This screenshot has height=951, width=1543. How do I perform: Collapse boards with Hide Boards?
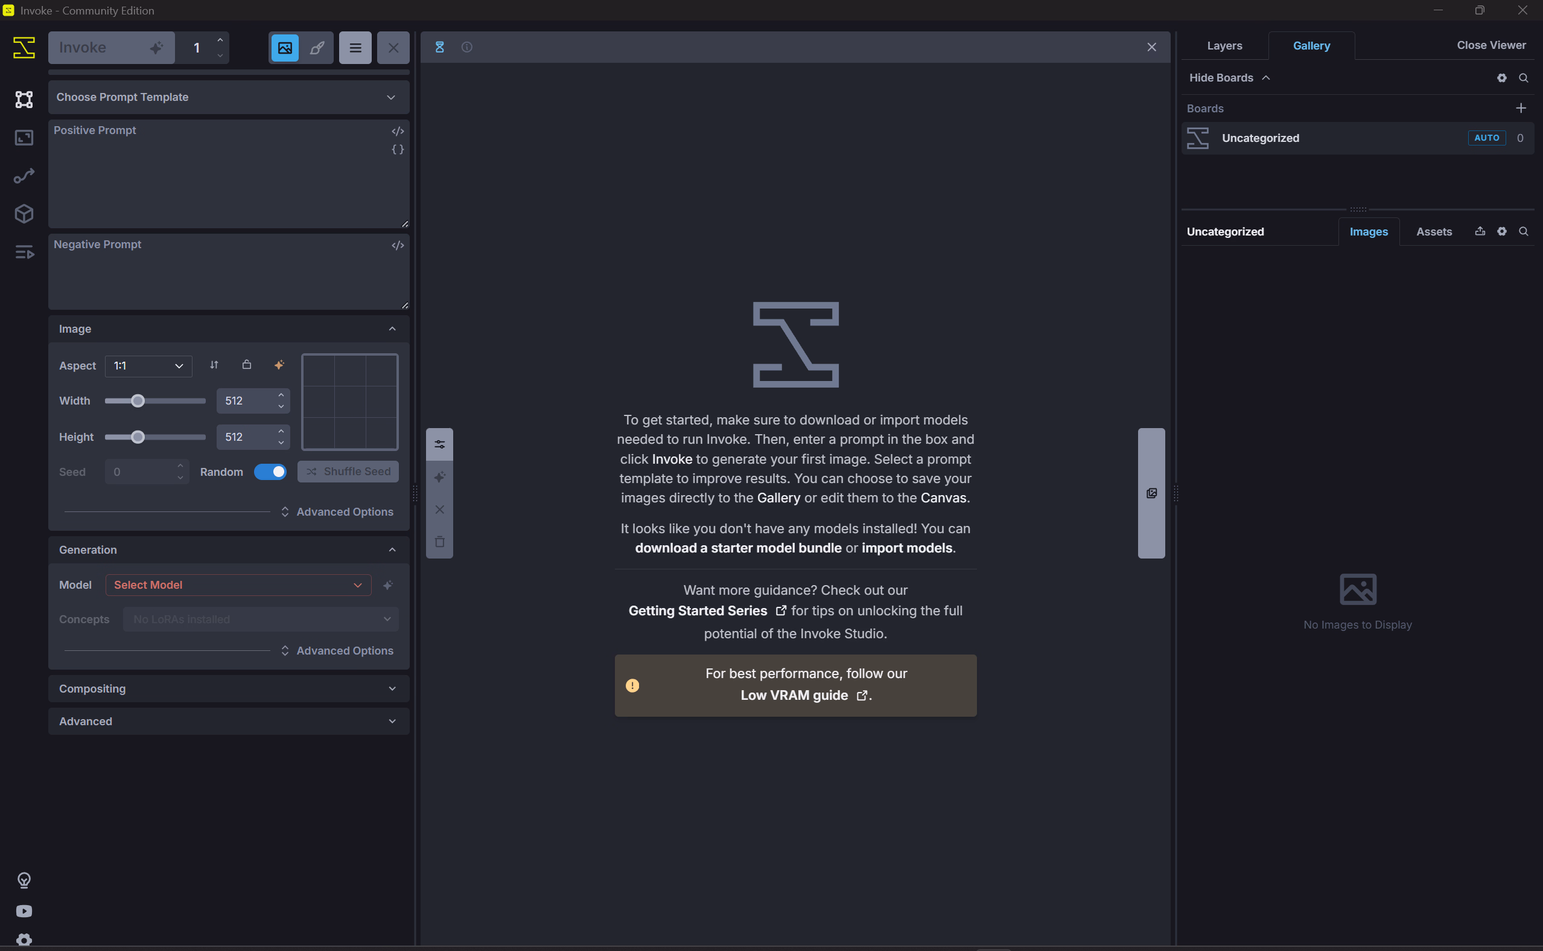point(1229,78)
